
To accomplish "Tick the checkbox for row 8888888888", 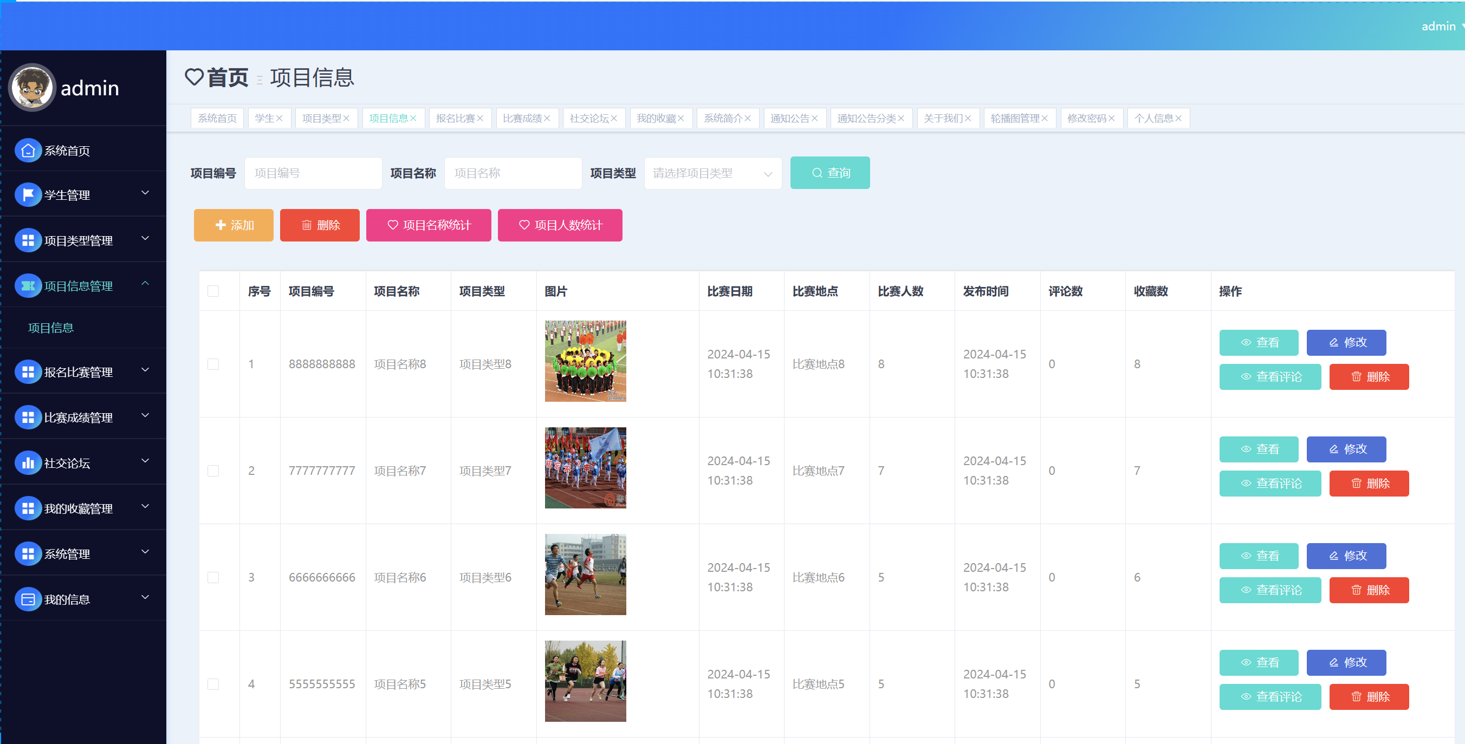I will pos(213,364).
